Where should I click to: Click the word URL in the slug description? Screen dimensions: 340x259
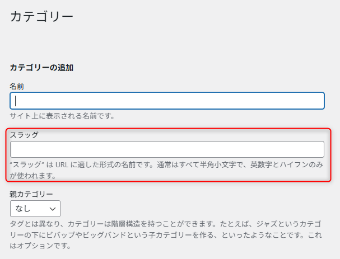(62, 165)
